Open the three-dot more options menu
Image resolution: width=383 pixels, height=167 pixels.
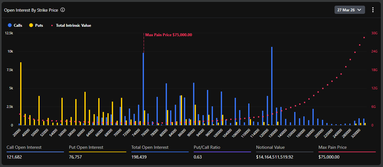tap(373, 10)
